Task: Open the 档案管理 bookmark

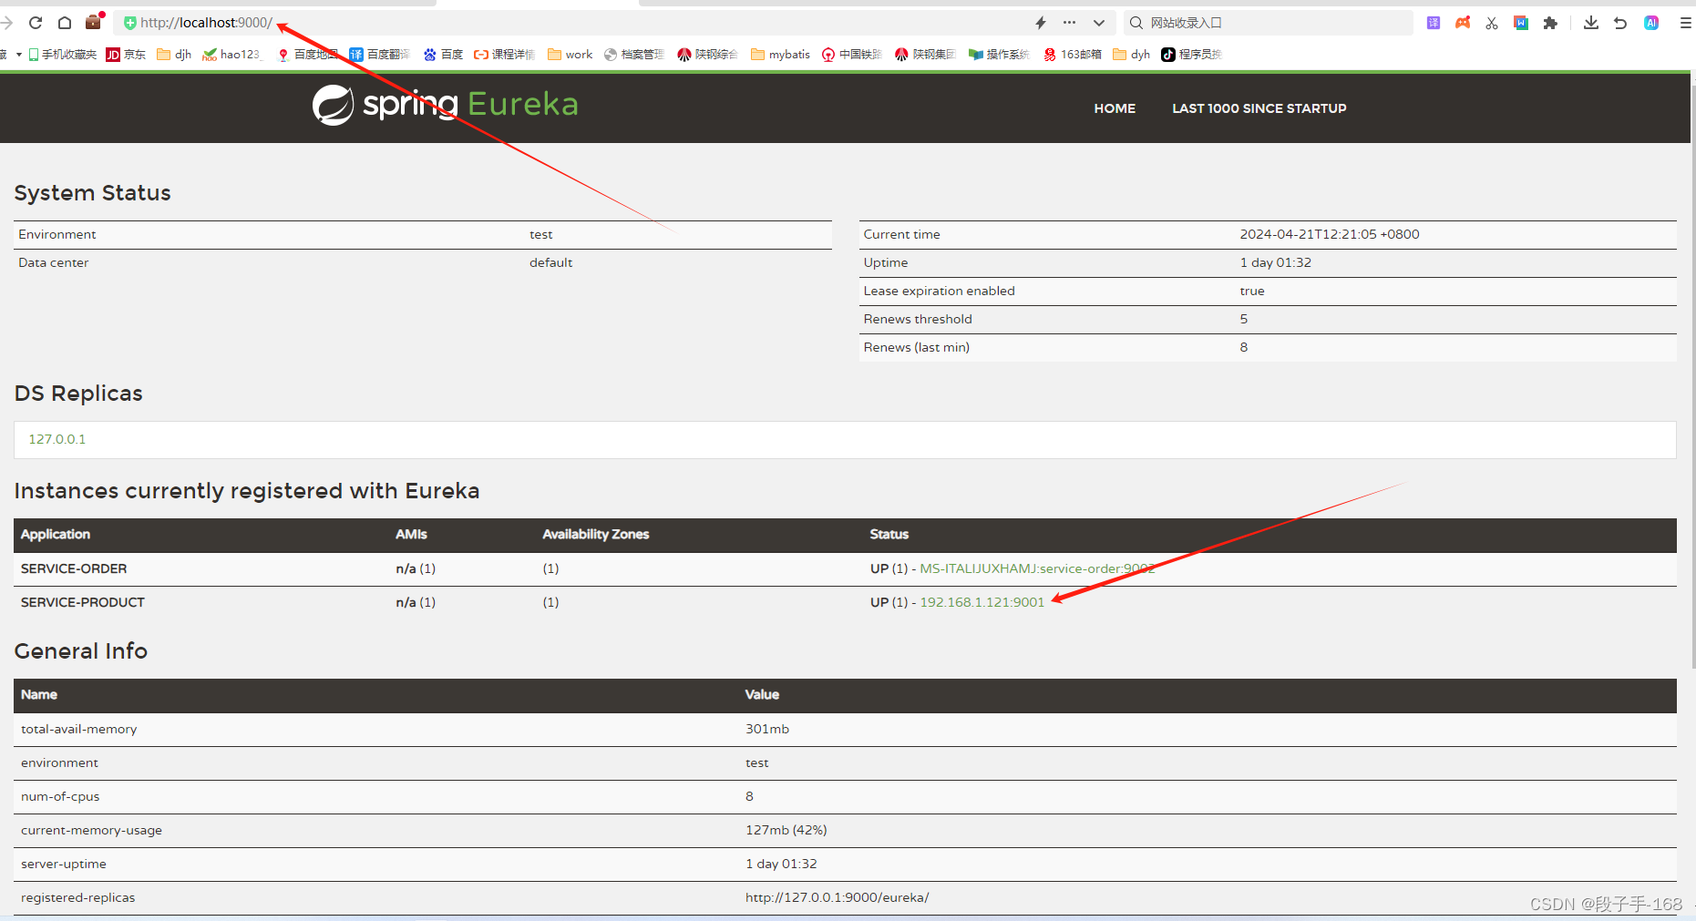Action: tap(633, 55)
